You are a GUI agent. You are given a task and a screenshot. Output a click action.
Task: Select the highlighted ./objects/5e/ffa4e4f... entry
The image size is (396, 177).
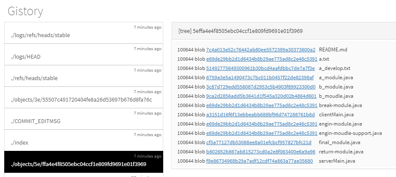click(x=84, y=162)
